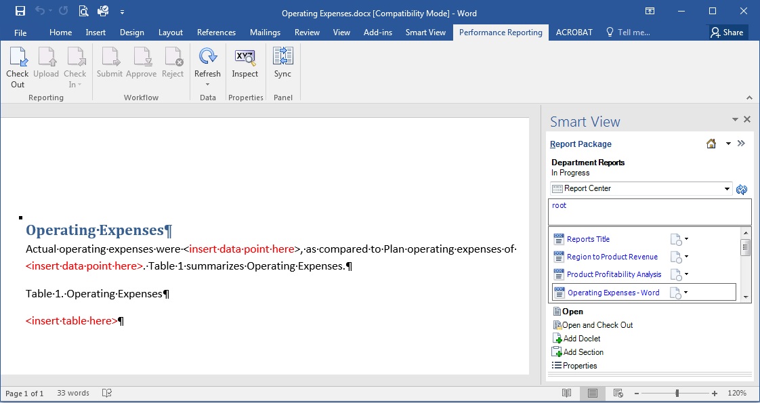The image size is (760, 403).
Task: Switch to the Smart View ribbon tab
Action: coord(425,32)
